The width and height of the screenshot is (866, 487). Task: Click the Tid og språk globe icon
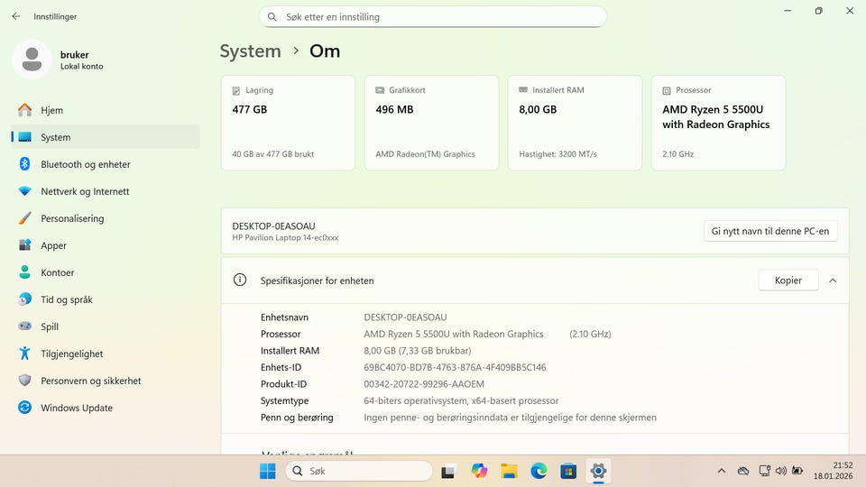pyautogui.click(x=25, y=299)
